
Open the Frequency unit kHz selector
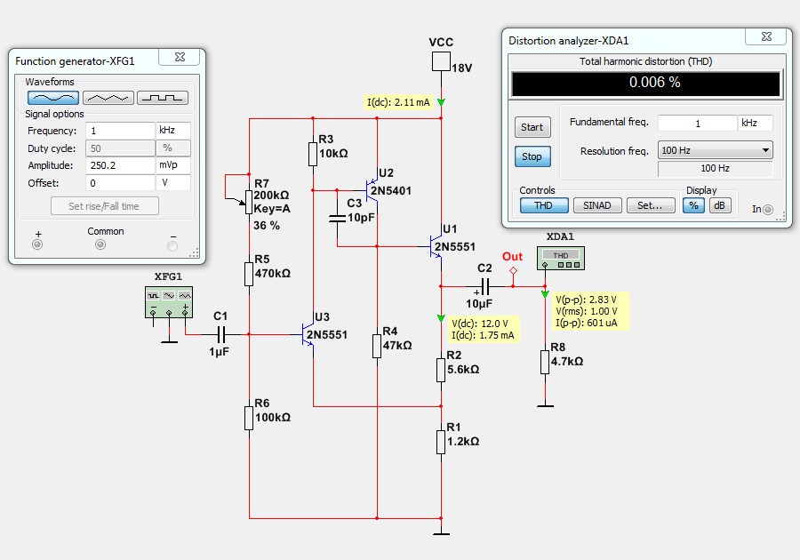pos(173,130)
